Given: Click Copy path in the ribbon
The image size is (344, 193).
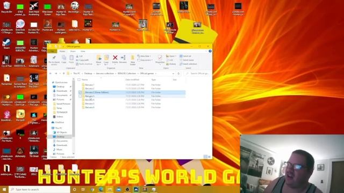Looking at the screenshot, I should [82, 60].
